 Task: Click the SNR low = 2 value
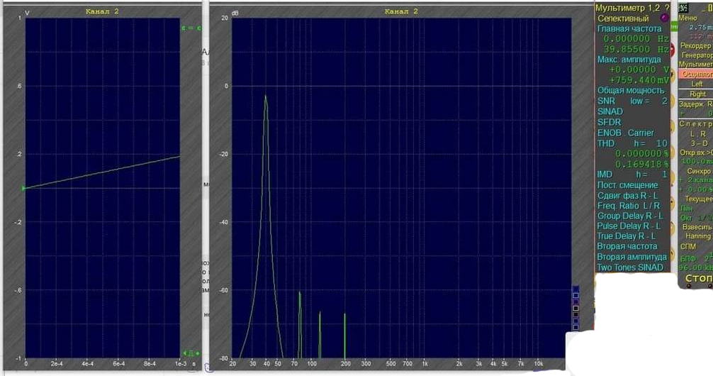649,101
